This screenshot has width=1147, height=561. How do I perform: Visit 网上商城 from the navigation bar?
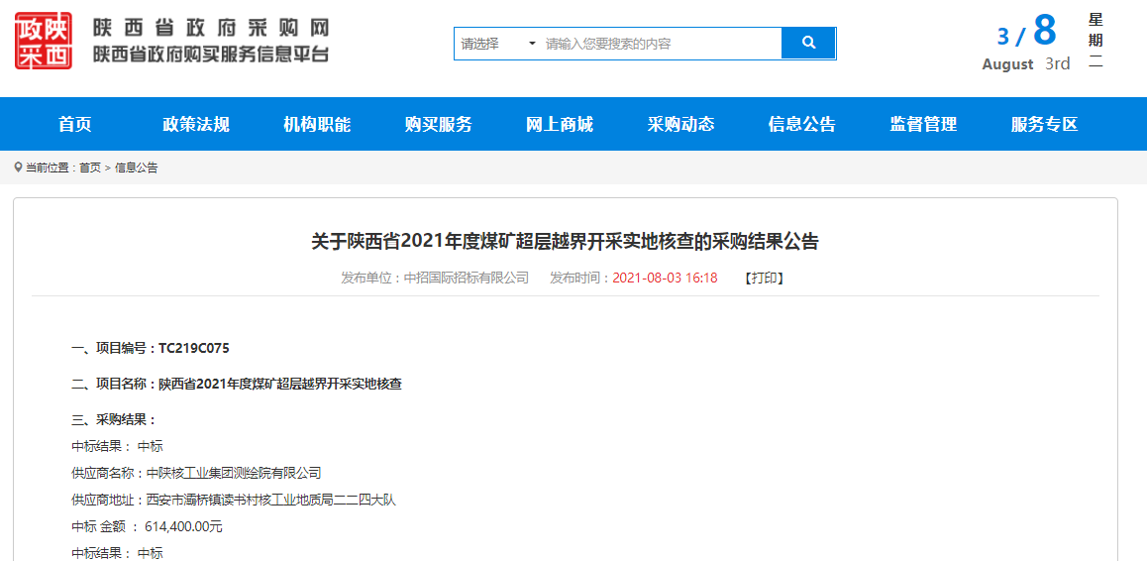(x=560, y=124)
